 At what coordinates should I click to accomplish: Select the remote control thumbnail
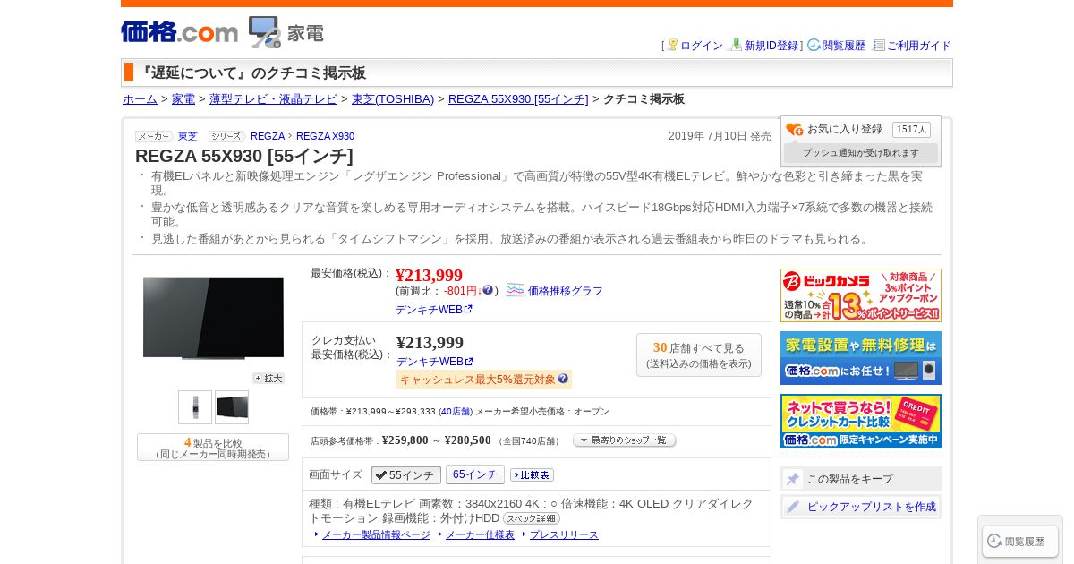[195, 407]
